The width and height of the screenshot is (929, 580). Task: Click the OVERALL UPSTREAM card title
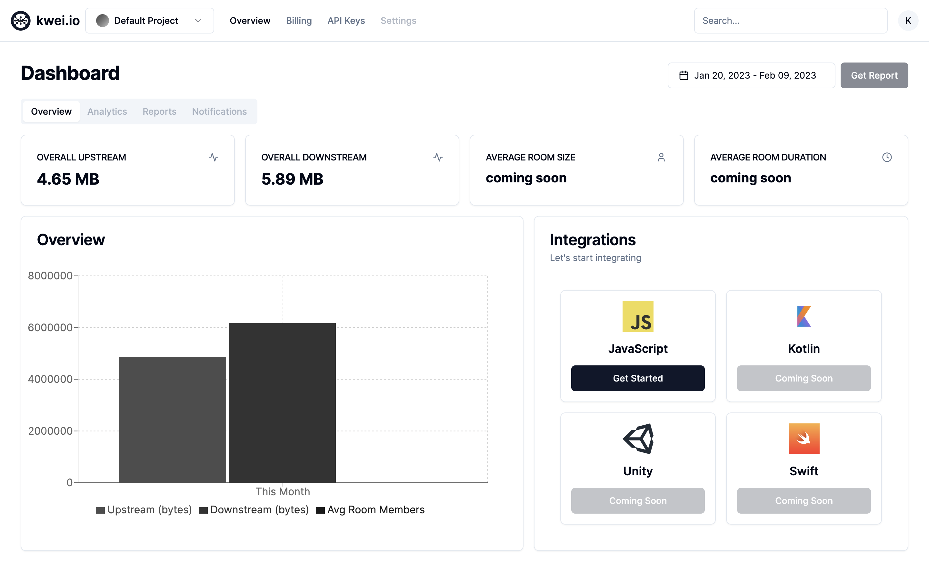click(81, 157)
